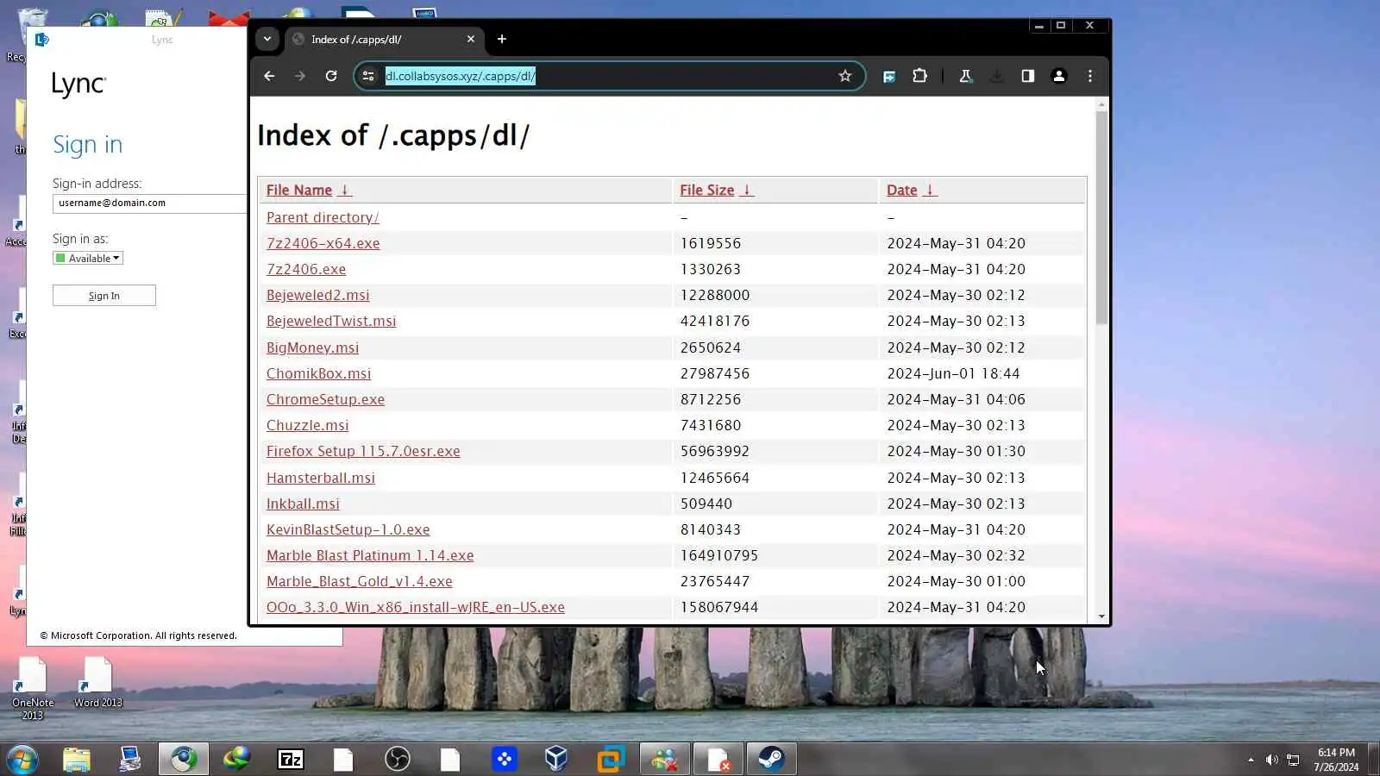Click the Bejeweled2.msi link

(x=318, y=295)
